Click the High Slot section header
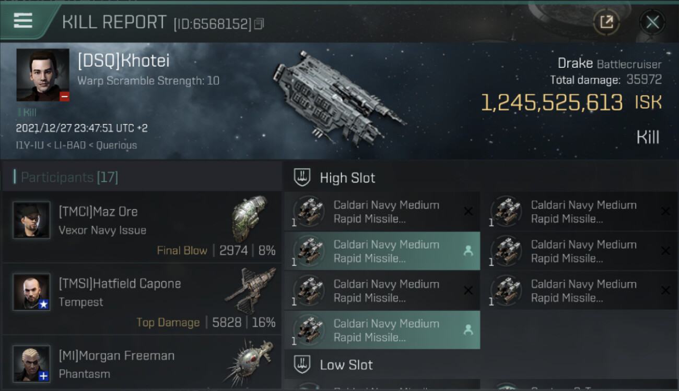Screen dimensions: 679x391 (347, 178)
